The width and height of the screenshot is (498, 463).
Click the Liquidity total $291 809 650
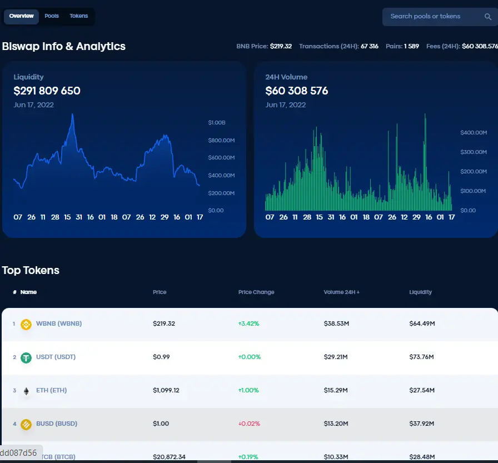pyautogui.click(x=47, y=91)
